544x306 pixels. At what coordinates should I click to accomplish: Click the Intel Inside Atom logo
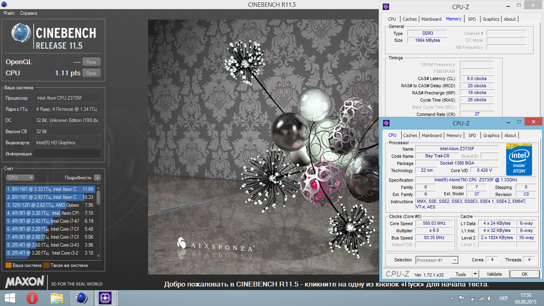point(519,160)
